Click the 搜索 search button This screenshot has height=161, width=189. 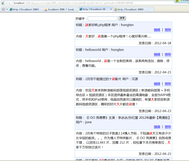[x=122, y=18]
